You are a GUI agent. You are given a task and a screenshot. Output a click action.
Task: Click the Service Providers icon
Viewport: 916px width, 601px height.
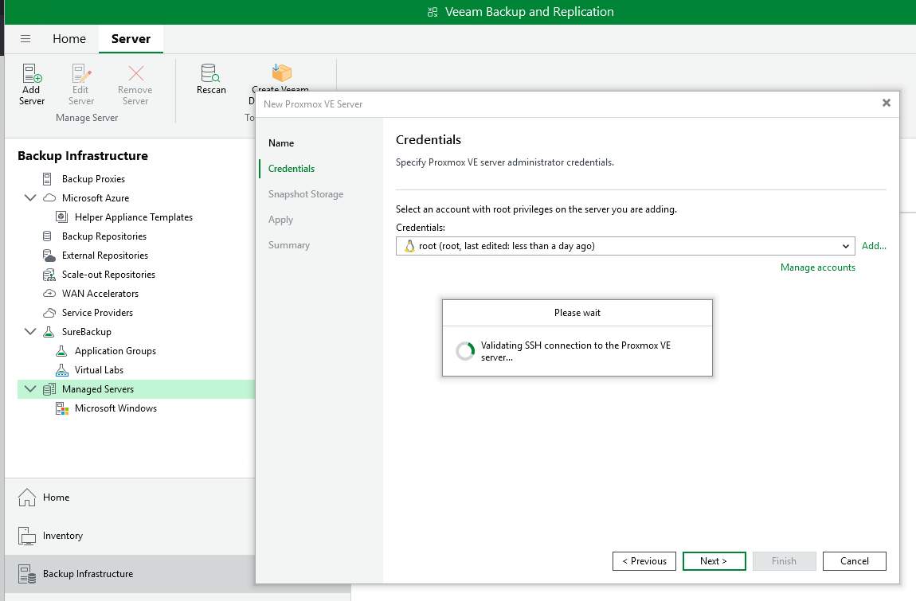coord(49,313)
